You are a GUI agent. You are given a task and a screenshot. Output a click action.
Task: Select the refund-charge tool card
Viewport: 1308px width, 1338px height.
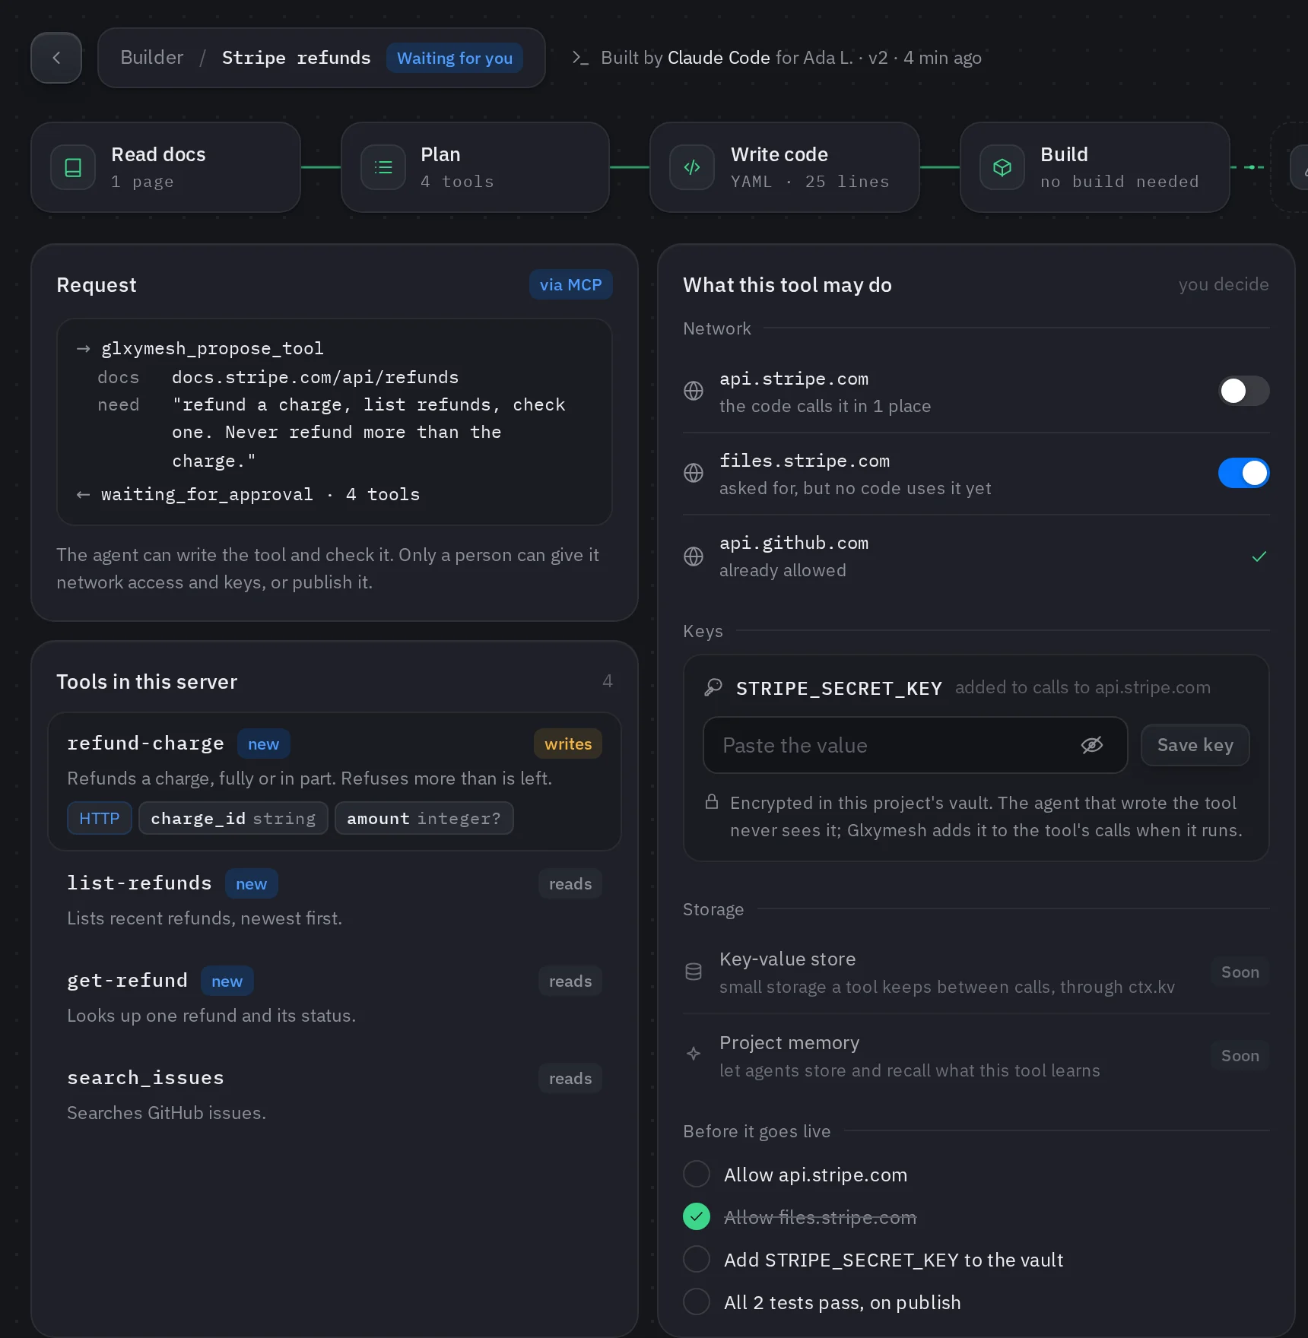tap(335, 782)
